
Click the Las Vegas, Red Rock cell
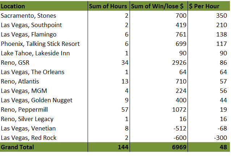[29, 138]
